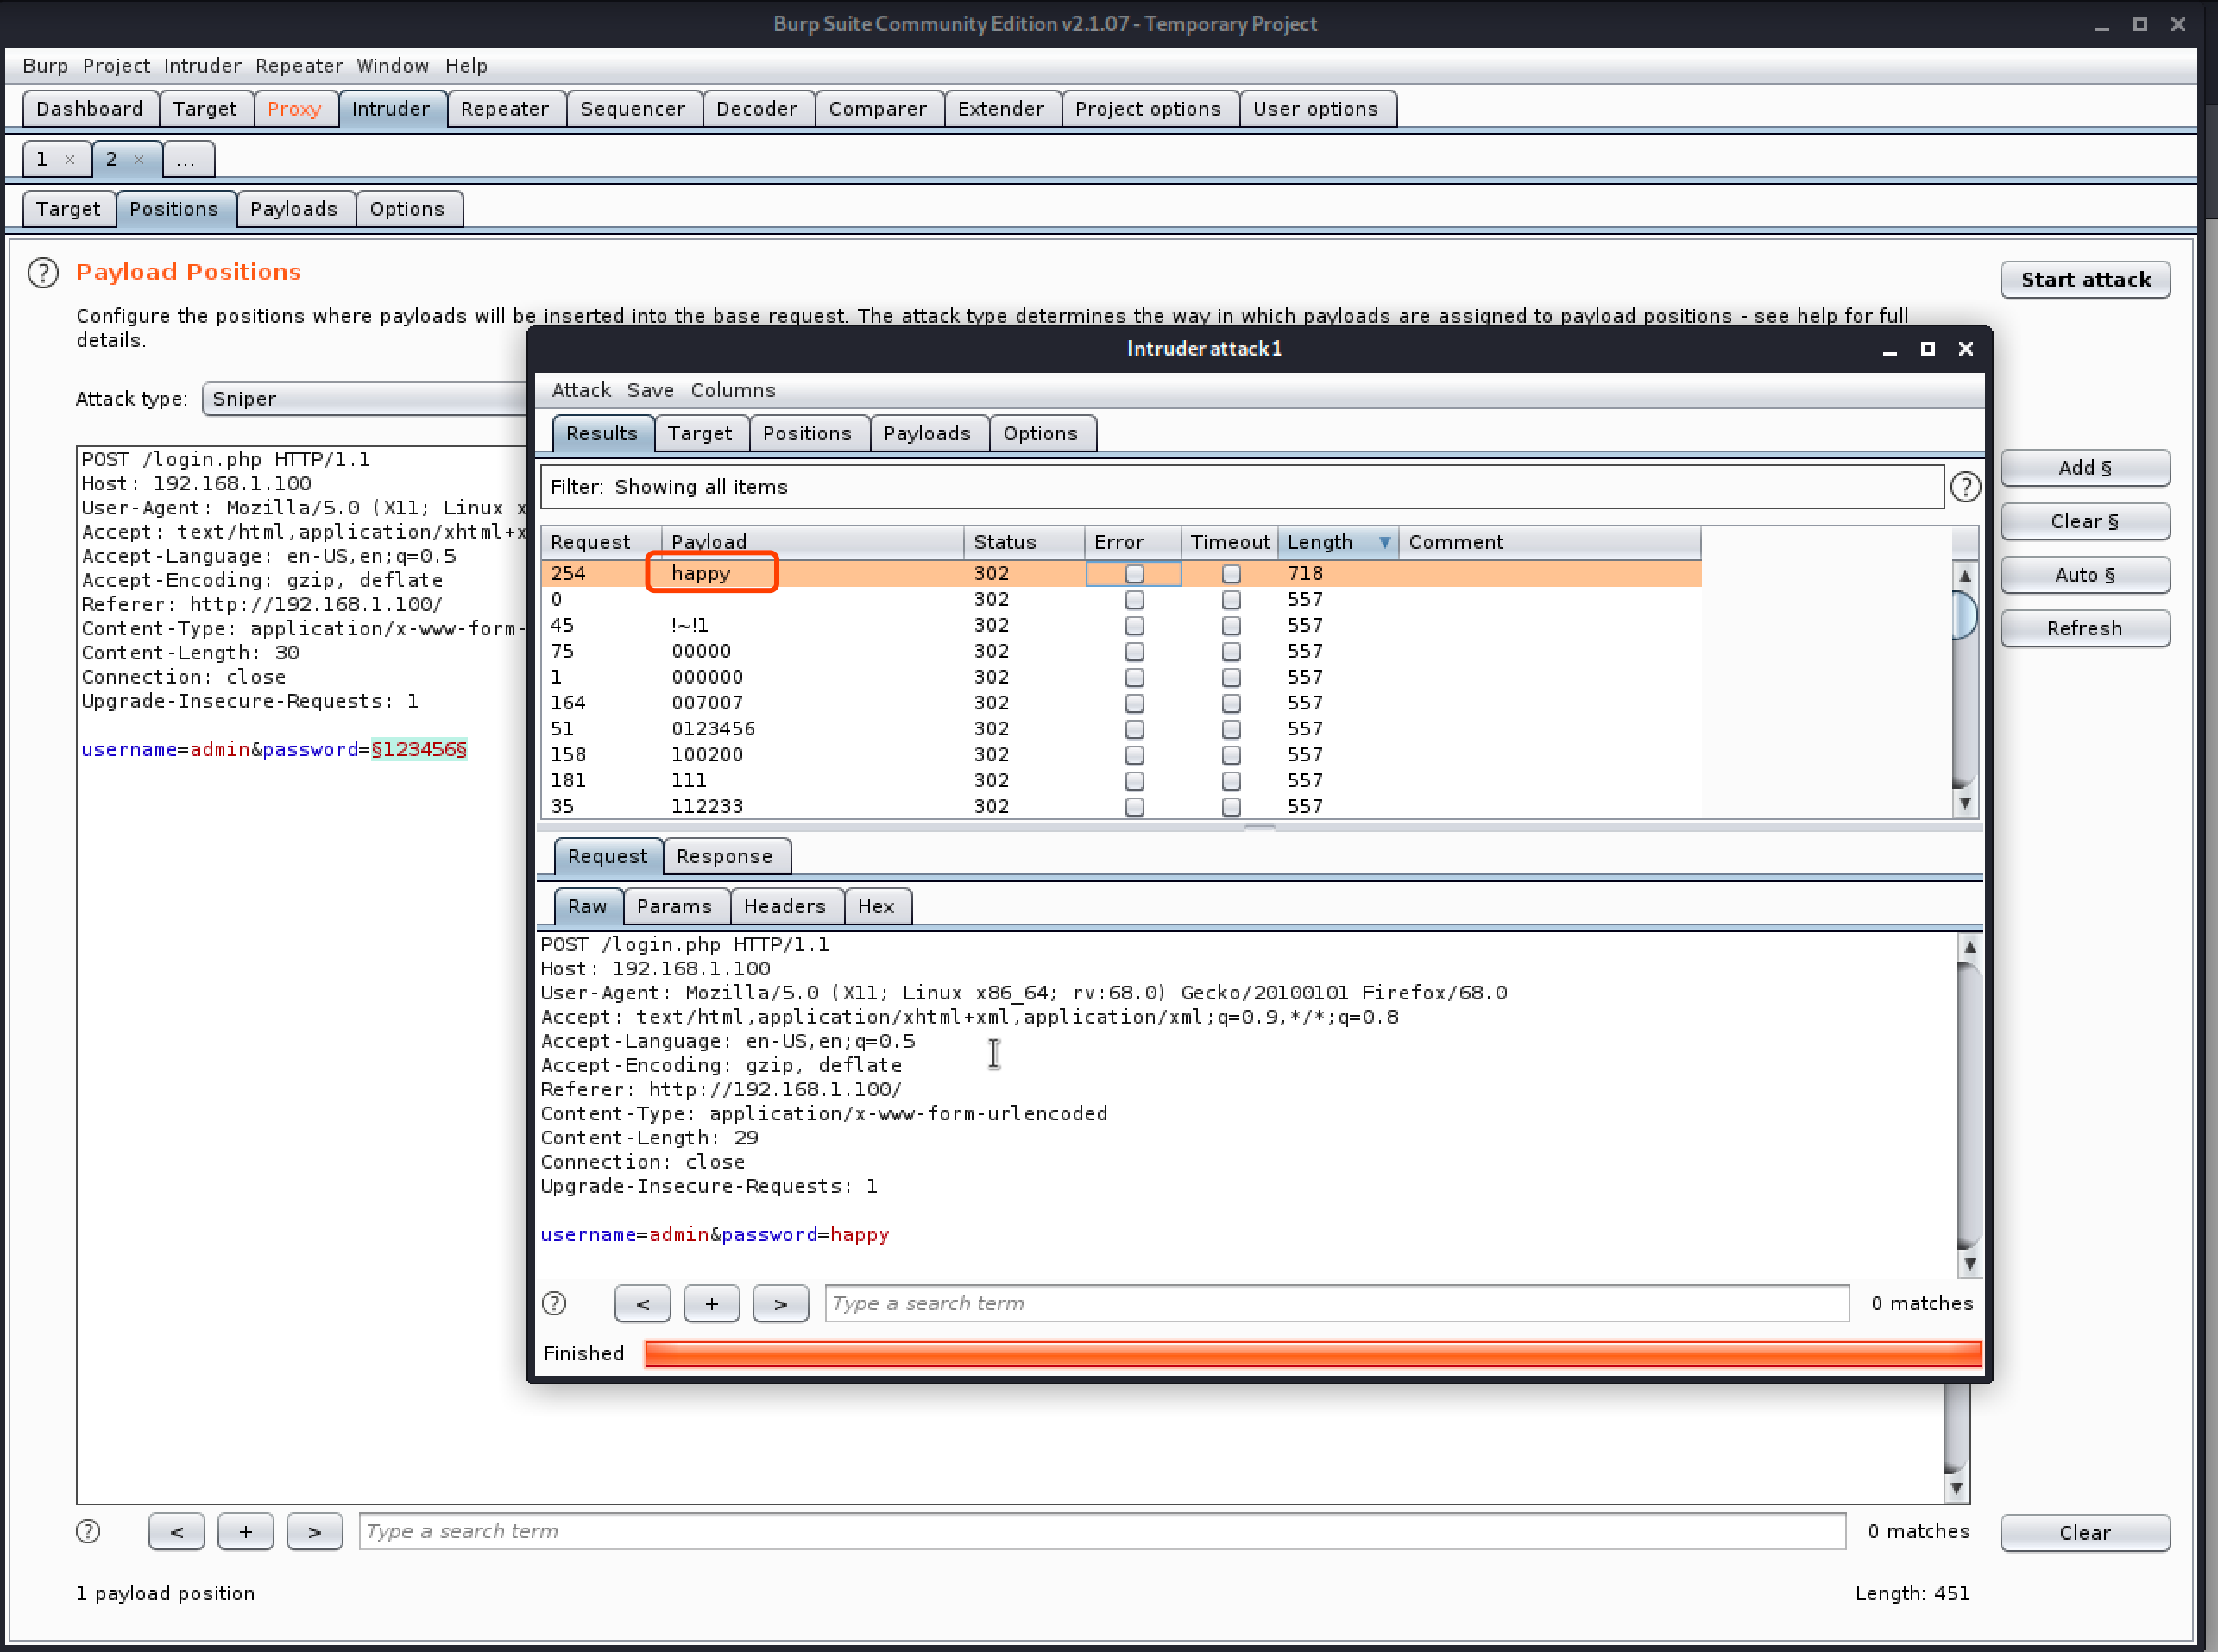The image size is (2218, 1652).
Task: Switch to the Response tab
Action: (724, 856)
